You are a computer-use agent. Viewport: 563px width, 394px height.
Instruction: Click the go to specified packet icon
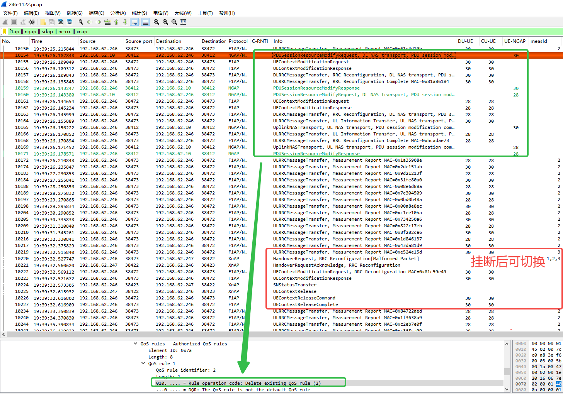(107, 22)
